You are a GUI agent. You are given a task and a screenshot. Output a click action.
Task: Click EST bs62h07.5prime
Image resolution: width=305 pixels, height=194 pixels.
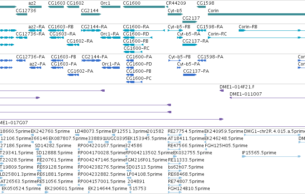[175, 171]
